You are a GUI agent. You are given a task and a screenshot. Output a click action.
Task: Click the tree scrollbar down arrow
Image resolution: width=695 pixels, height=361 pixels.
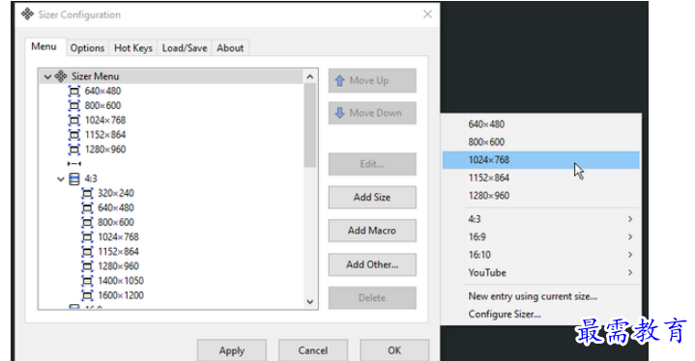310,302
